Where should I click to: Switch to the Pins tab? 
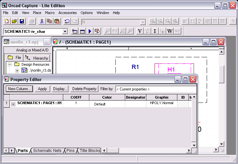pos(70,151)
